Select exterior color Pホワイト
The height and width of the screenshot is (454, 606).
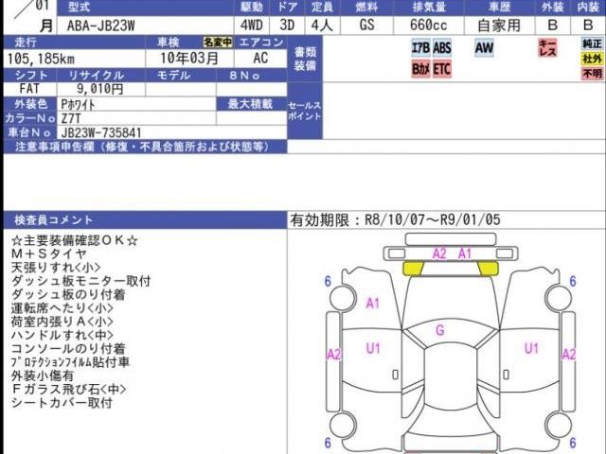point(78,104)
